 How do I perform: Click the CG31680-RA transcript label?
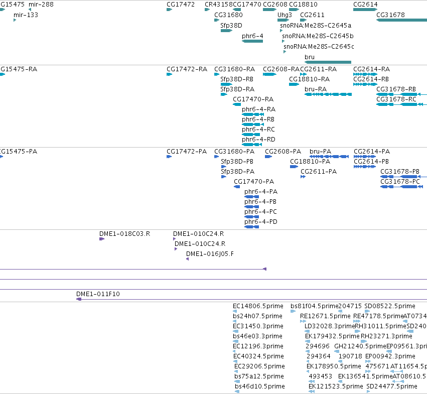click(x=234, y=69)
